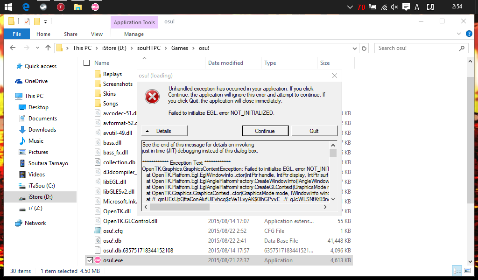Click the file list scroll down arrow
The image size is (478, 280).
coord(470,261)
